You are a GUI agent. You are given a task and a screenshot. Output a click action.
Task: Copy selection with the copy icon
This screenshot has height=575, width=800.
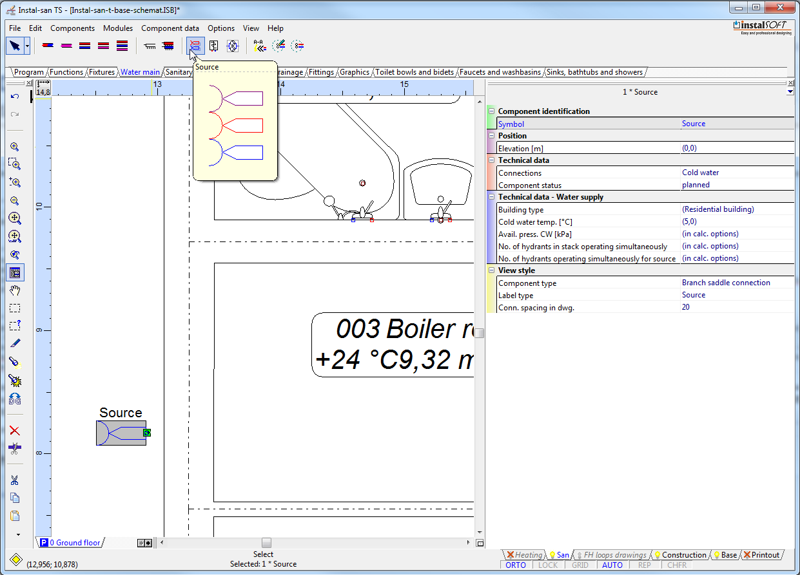[15, 498]
